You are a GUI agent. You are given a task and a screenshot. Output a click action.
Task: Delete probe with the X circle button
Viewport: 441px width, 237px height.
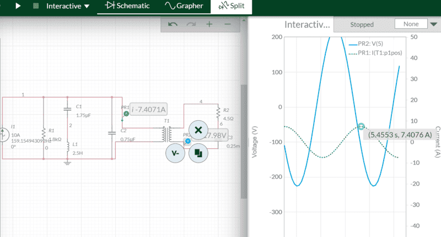pos(198,130)
